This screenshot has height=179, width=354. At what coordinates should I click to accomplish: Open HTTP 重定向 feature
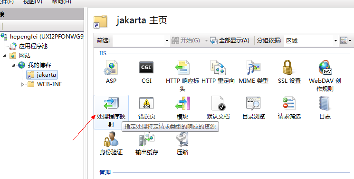pyautogui.click(x=218, y=68)
